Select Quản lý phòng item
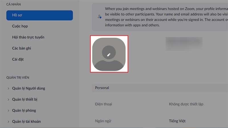Viewport: 228px width, 128px height. pyautogui.click(x=24, y=110)
